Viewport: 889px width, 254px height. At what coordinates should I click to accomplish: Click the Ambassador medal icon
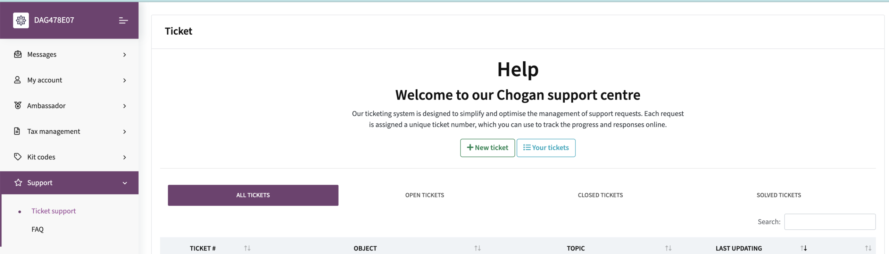coord(17,105)
